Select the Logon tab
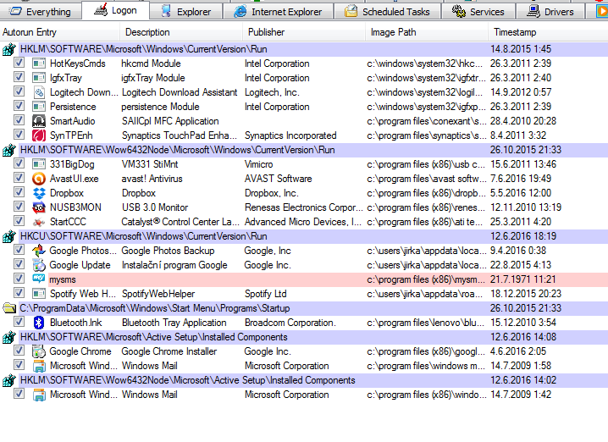The height and width of the screenshot is (442, 608). point(115,10)
